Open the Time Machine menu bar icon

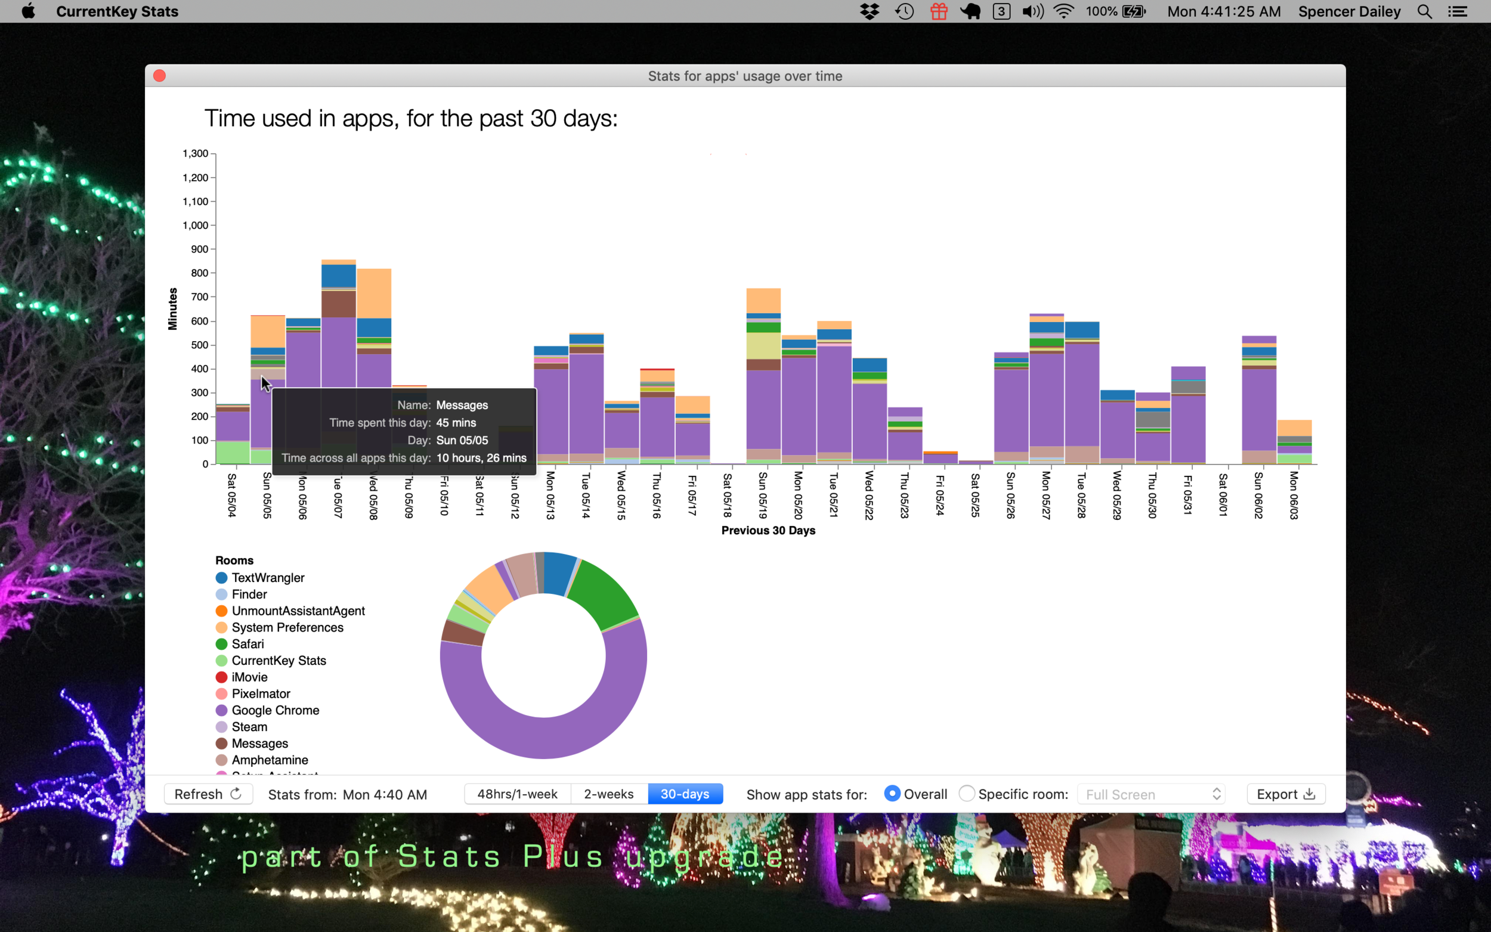[904, 11]
